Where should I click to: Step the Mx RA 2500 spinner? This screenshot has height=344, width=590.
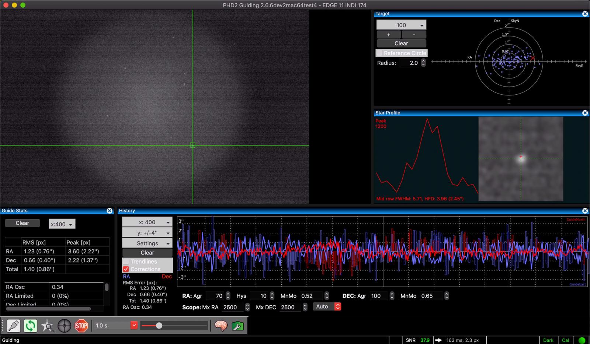tap(247, 307)
